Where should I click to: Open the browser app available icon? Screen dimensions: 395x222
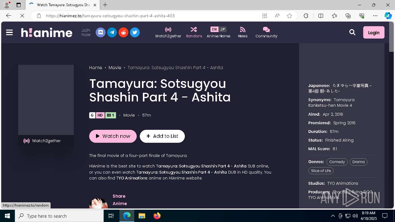[265, 16]
